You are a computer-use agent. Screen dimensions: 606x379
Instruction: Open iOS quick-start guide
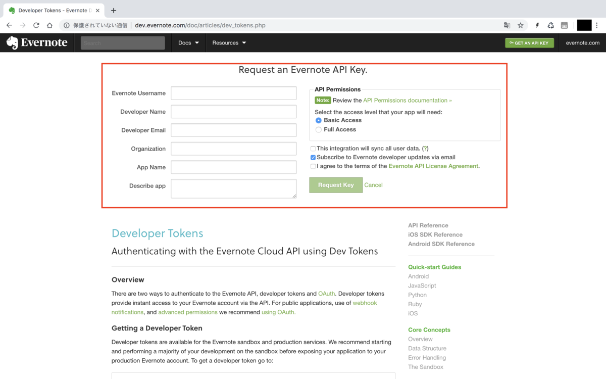(413, 313)
